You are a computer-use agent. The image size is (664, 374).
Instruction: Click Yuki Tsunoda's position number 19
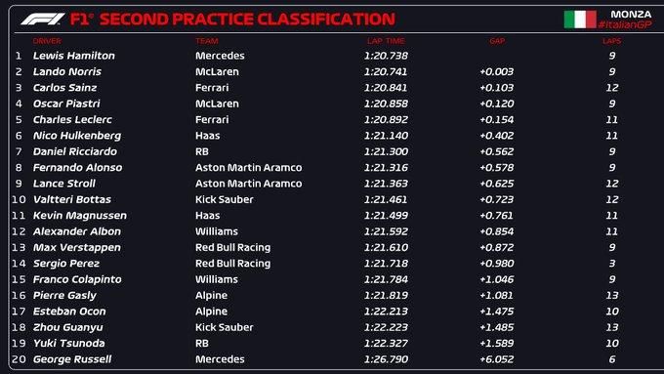click(x=19, y=344)
